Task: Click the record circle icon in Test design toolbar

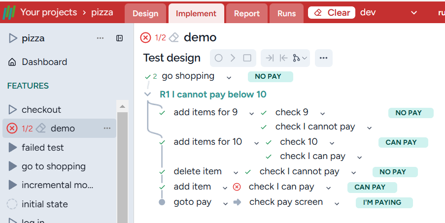Action: (x=218, y=58)
